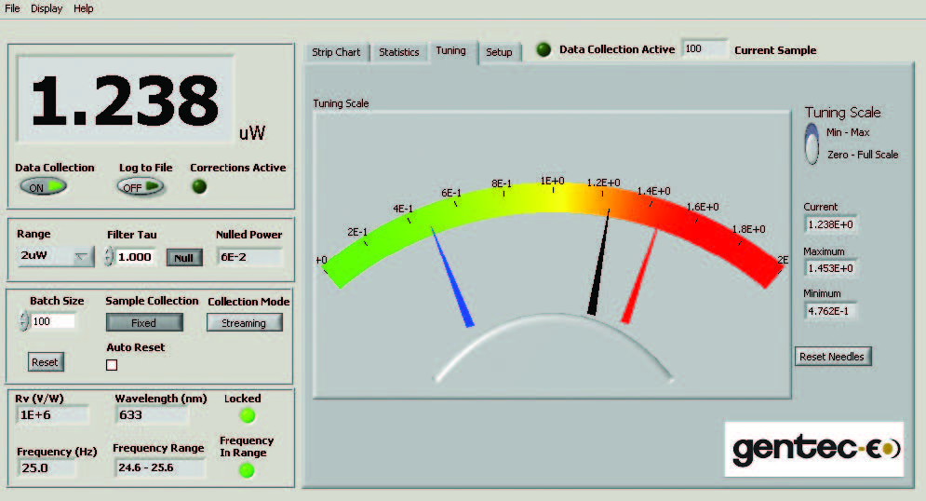The height and width of the screenshot is (501, 926).
Task: Toggle the Data Collection ON switch
Action: [x=44, y=186]
